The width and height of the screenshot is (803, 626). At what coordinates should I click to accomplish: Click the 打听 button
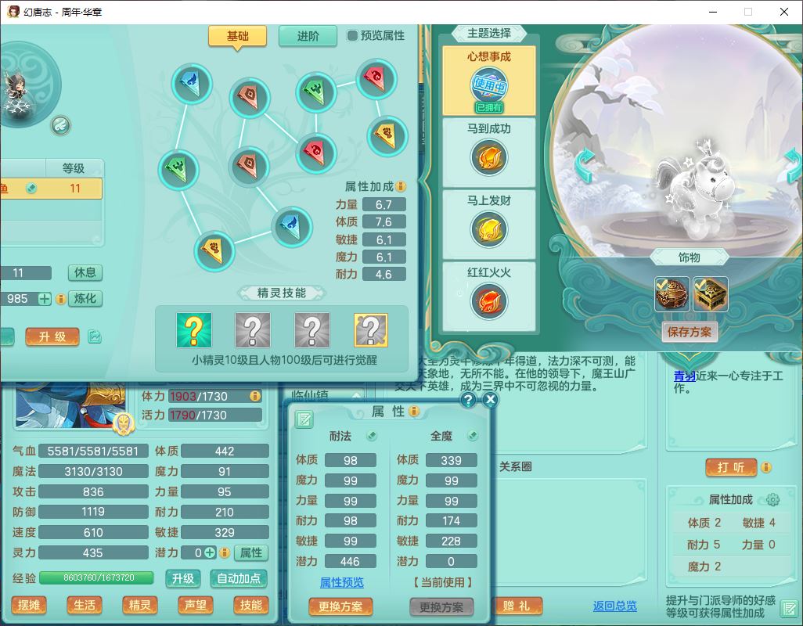coord(731,467)
